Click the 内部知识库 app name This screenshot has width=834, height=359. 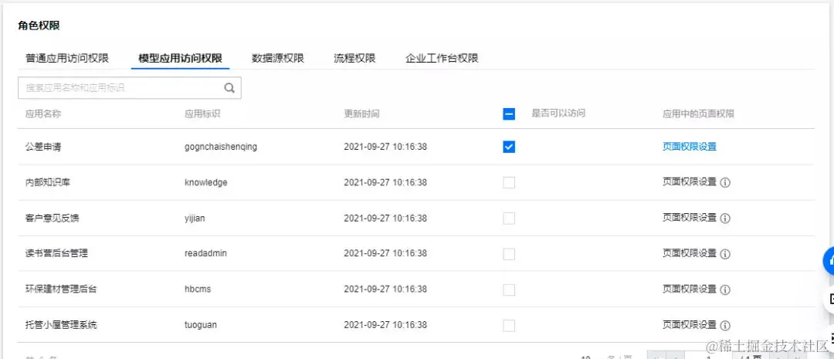(x=47, y=182)
